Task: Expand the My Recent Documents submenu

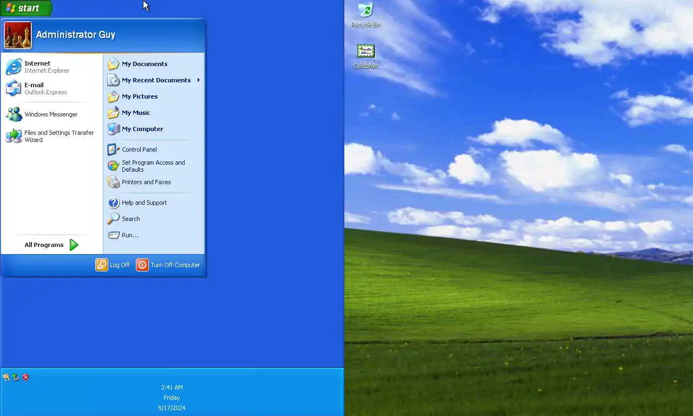Action: (x=155, y=80)
